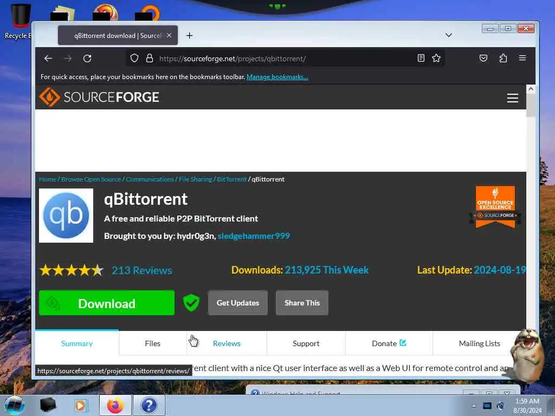Go to Home breadcrumb
555x416 pixels.
(48, 179)
